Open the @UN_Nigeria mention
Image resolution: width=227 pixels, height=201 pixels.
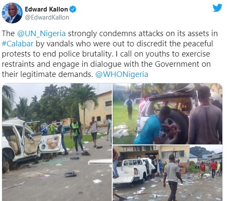click(41, 34)
